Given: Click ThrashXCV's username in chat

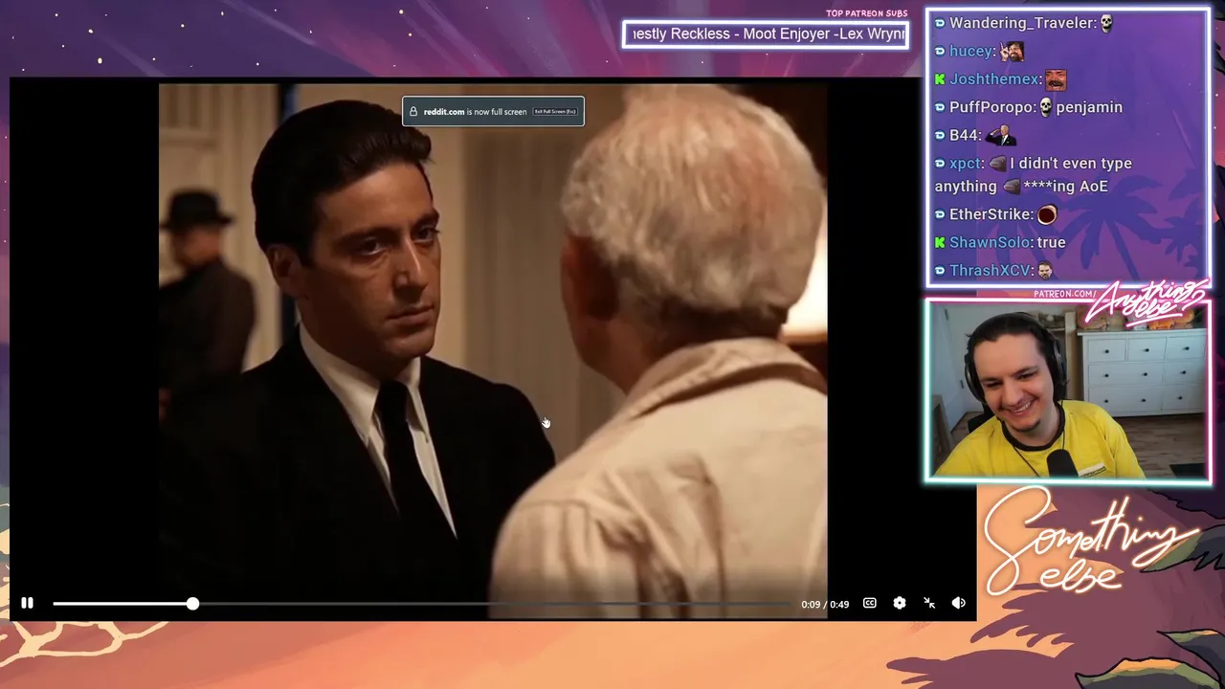Looking at the screenshot, I should click(991, 271).
